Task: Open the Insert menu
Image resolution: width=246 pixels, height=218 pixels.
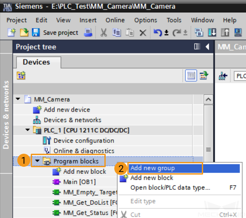Action: point(88,20)
